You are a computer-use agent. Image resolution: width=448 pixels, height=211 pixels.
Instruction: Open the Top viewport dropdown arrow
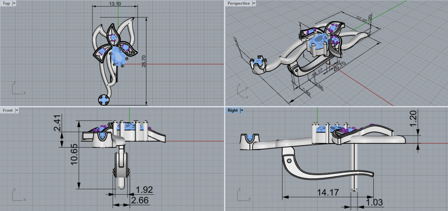pos(14,3)
